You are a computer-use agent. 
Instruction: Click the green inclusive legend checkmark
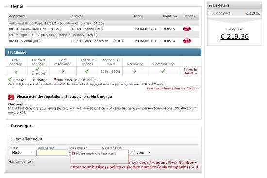click(x=10, y=79)
